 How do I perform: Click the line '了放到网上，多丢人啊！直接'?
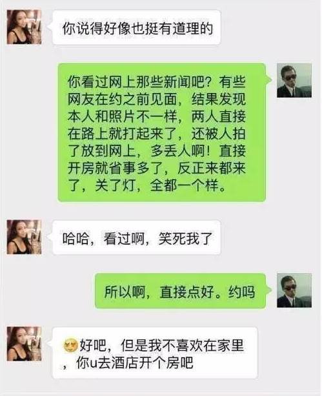tap(156, 151)
